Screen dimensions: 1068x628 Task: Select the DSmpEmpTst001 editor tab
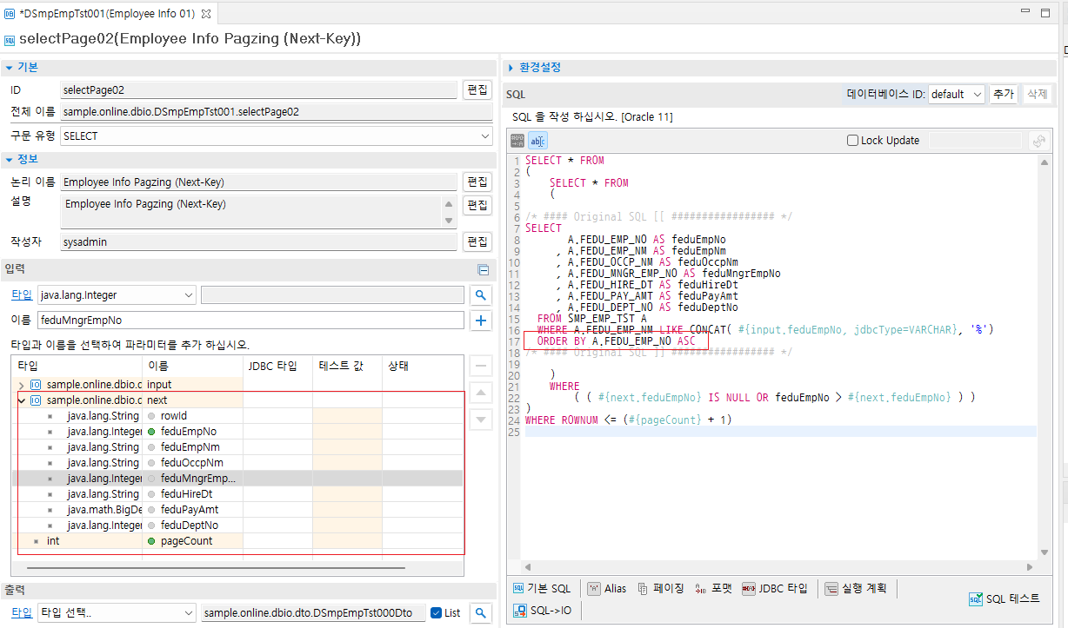click(104, 13)
